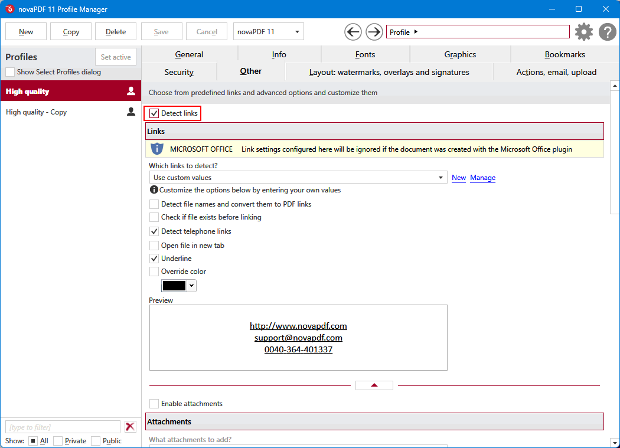This screenshot has width=620, height=448.
Task: Check Enable attachments
Action: tap(154, 403)
